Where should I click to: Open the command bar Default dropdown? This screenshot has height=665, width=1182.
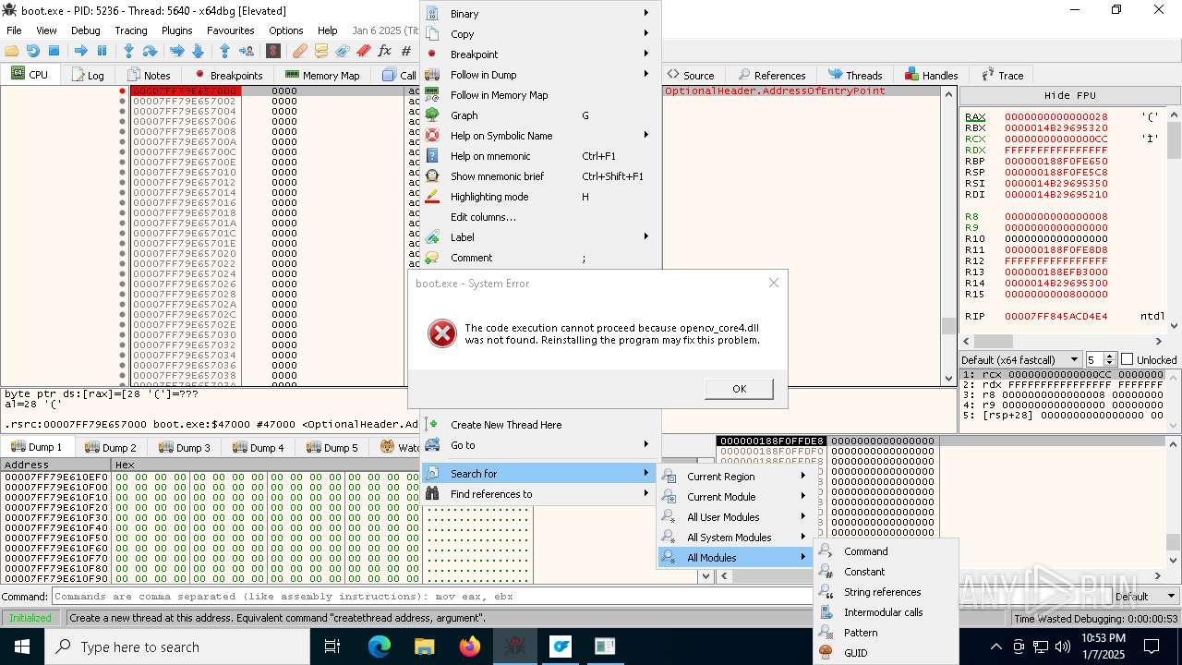[x=1145, y=597]
